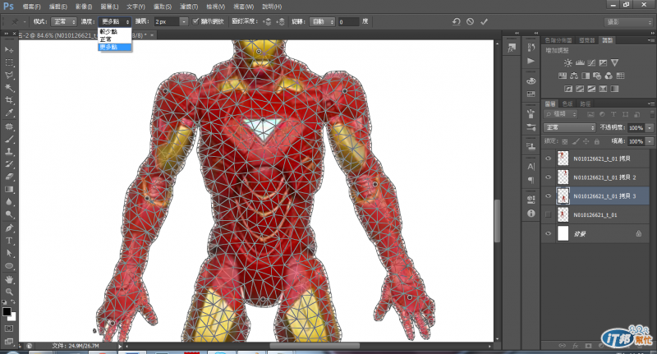Open the layer filter 種類 dropdown

click(561, 114)
